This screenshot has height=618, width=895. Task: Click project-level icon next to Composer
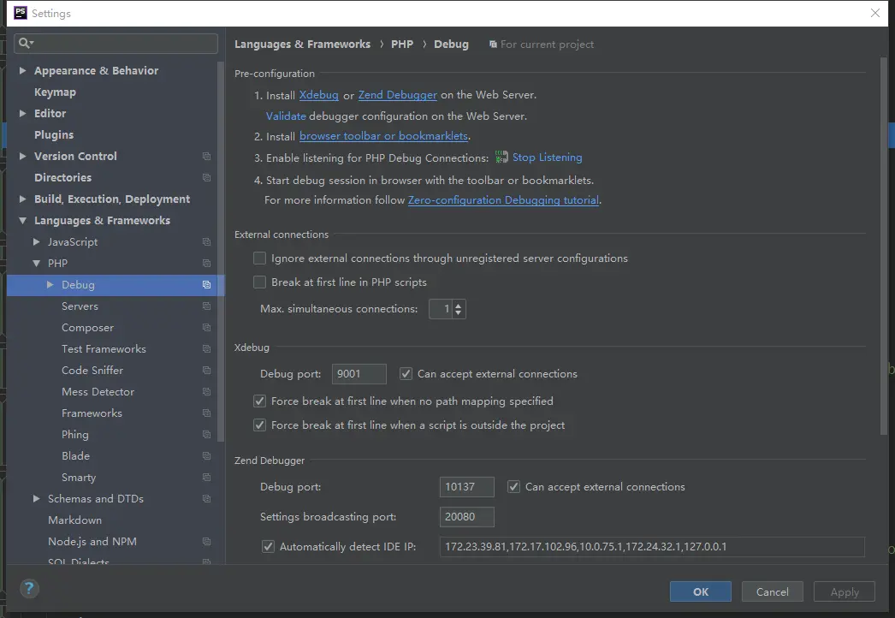(x=206, y=327)
